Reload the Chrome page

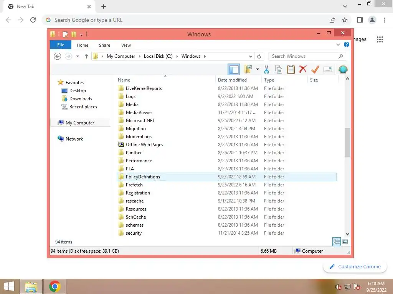point(33,20)
